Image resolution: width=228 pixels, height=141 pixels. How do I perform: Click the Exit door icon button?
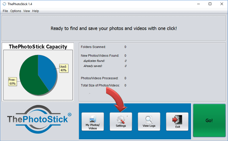[x=177, y=122]
